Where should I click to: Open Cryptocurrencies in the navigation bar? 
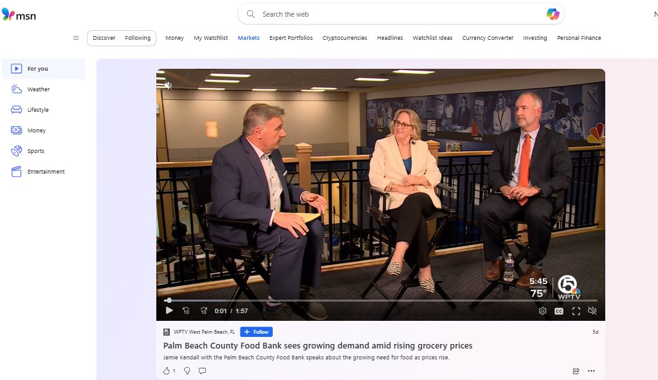tap(345, 38)
